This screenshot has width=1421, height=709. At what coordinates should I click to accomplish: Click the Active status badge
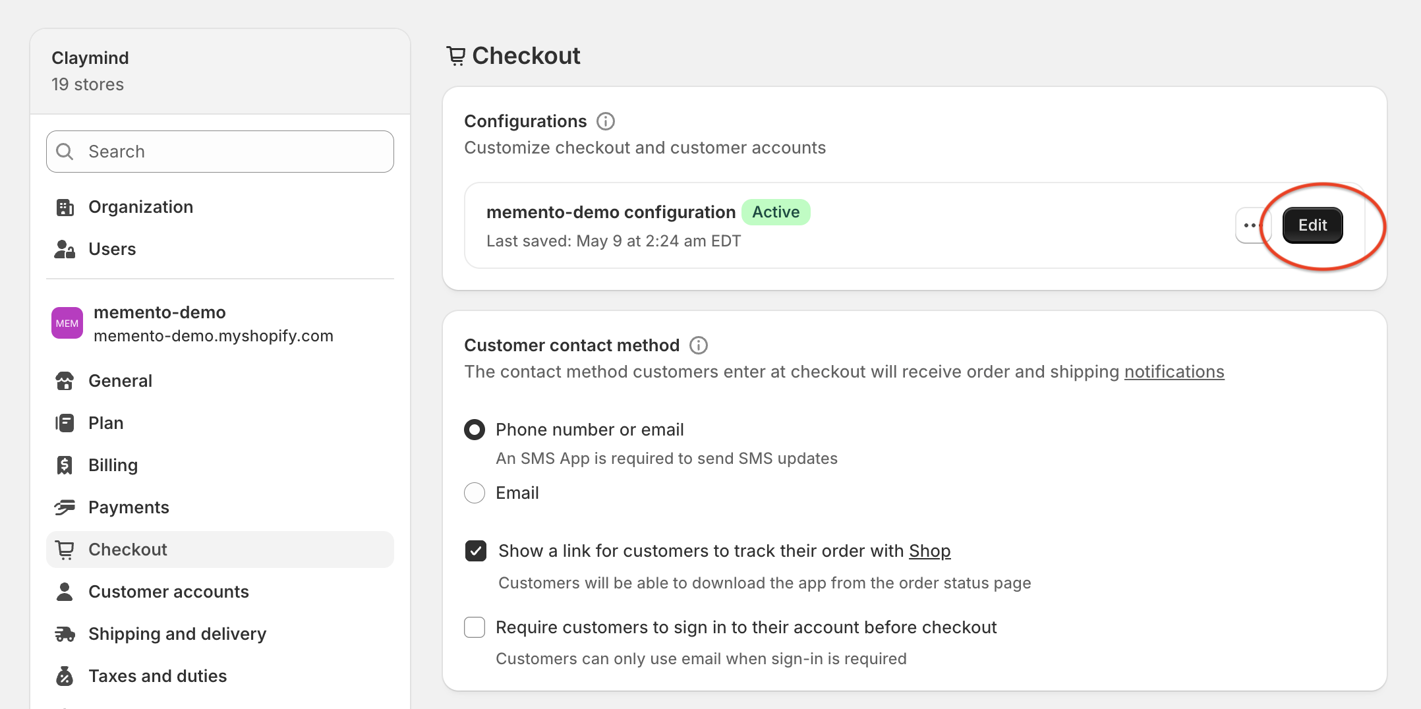[776, 213]
